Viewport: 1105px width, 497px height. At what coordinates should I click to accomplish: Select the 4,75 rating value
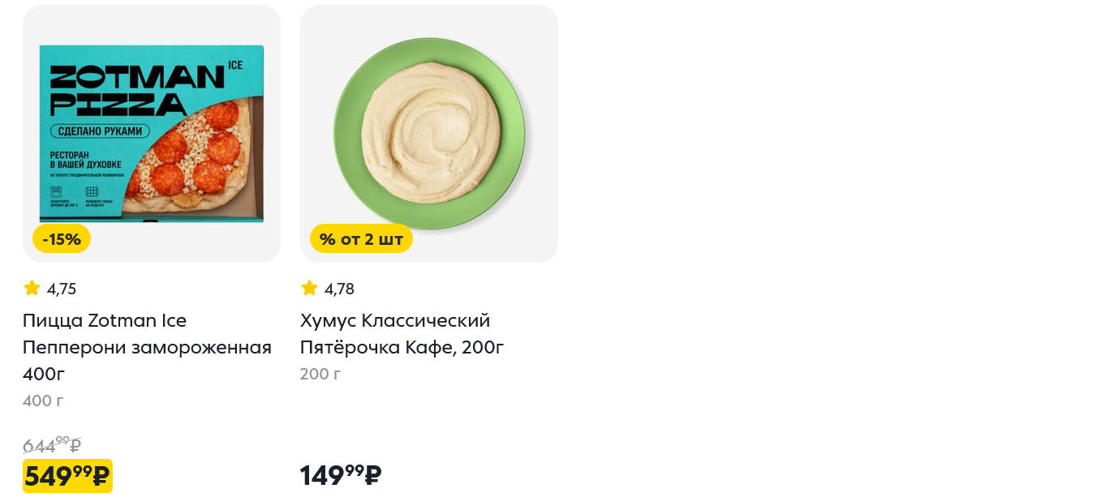tap(62, 289)
